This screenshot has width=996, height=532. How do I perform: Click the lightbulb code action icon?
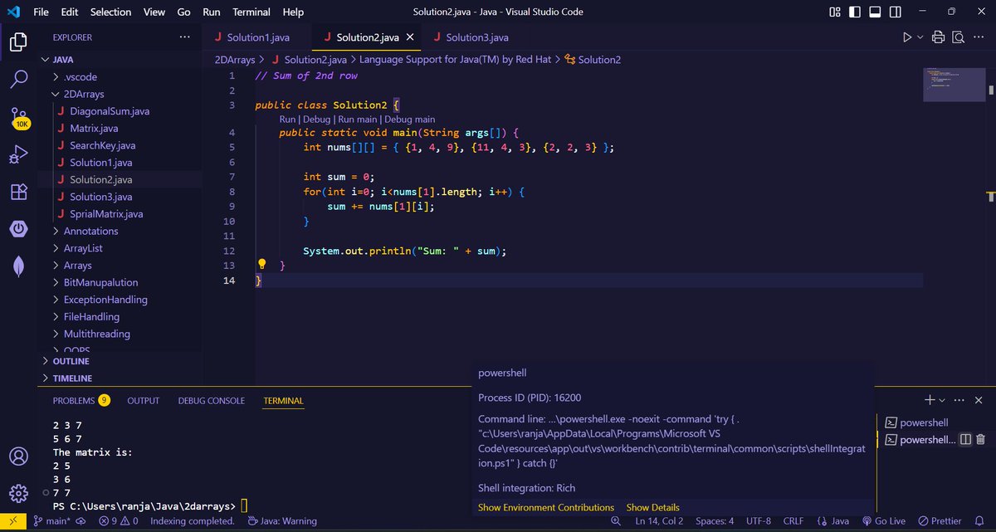(x=261, y=265)
